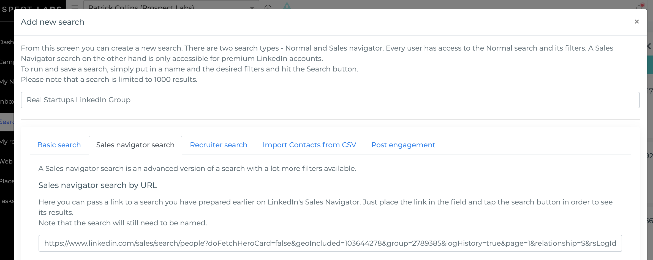Click the left chevron at right edge
Image resolution: width=653 pixels, height=260 pixels.
click(x=649, y=46)
